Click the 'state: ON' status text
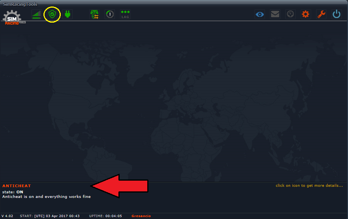Viewport: 348px width, 219px height. [13, 192]
